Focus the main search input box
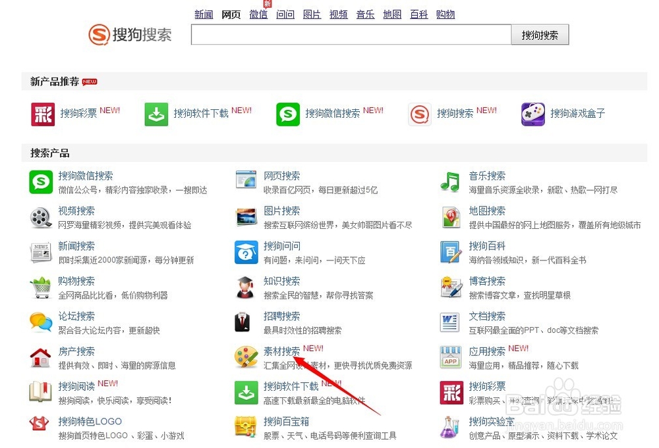This screenshot has height=448, width=659. click(x=351, y=35)
